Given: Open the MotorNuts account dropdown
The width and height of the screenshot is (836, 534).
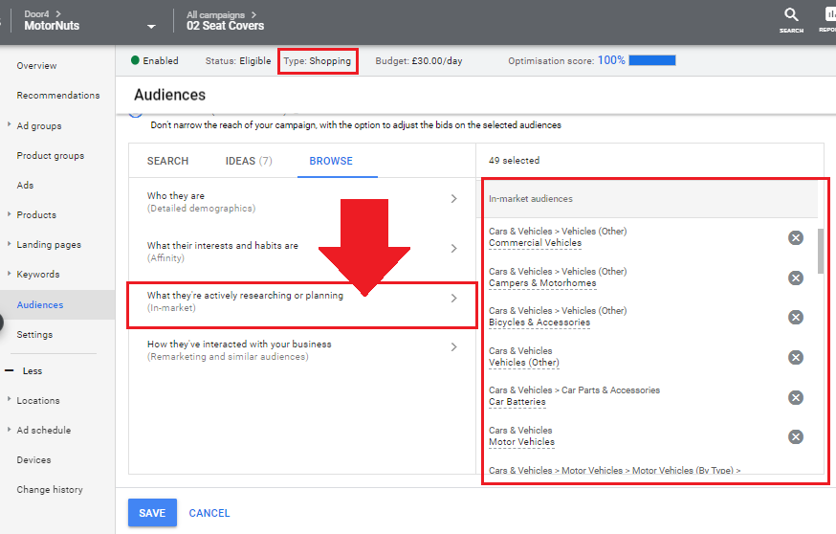Looking at the screenshot, I should [x=151, y=26].
